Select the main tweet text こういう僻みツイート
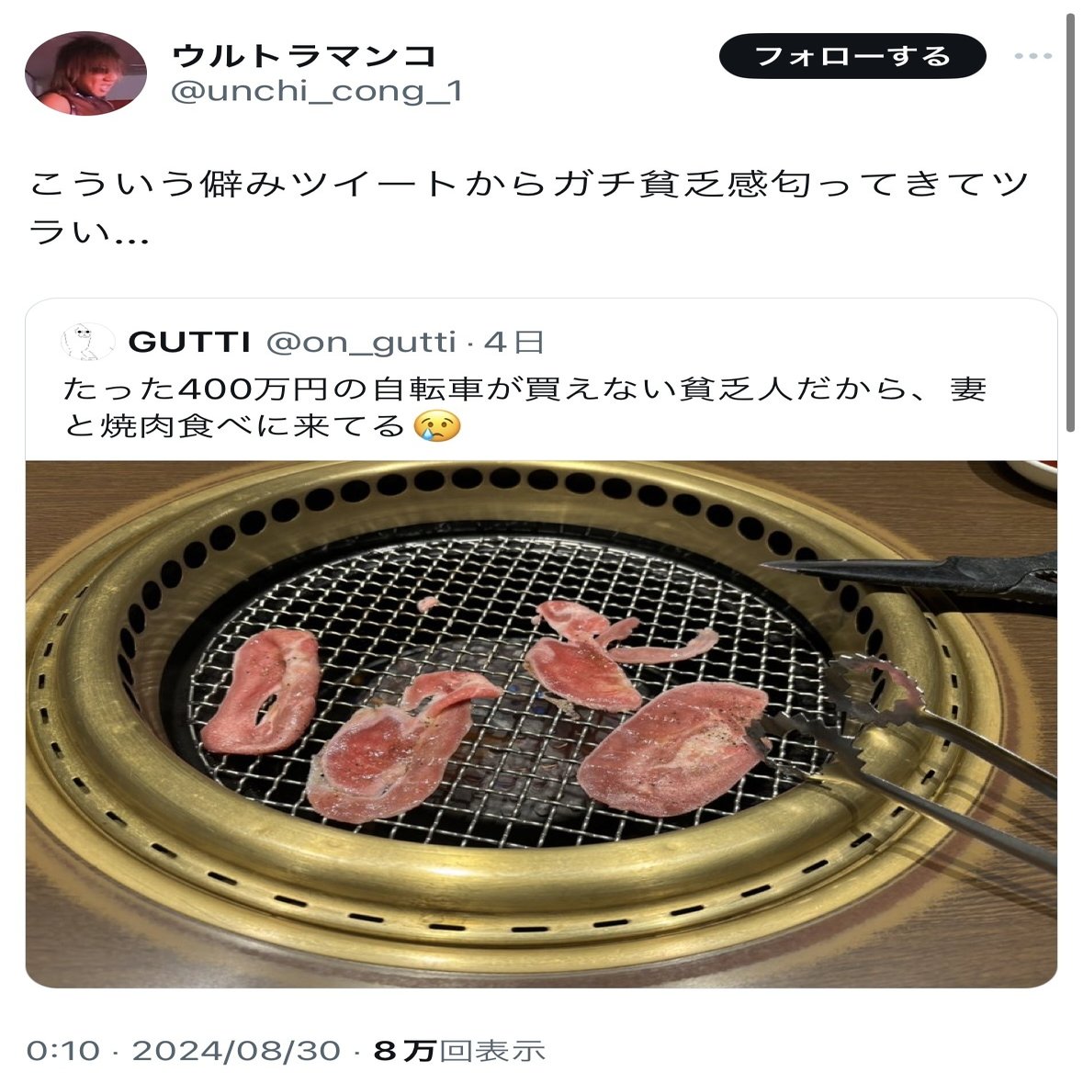1083x1083 pixels. pyautogui.click(x=529, y=208)
